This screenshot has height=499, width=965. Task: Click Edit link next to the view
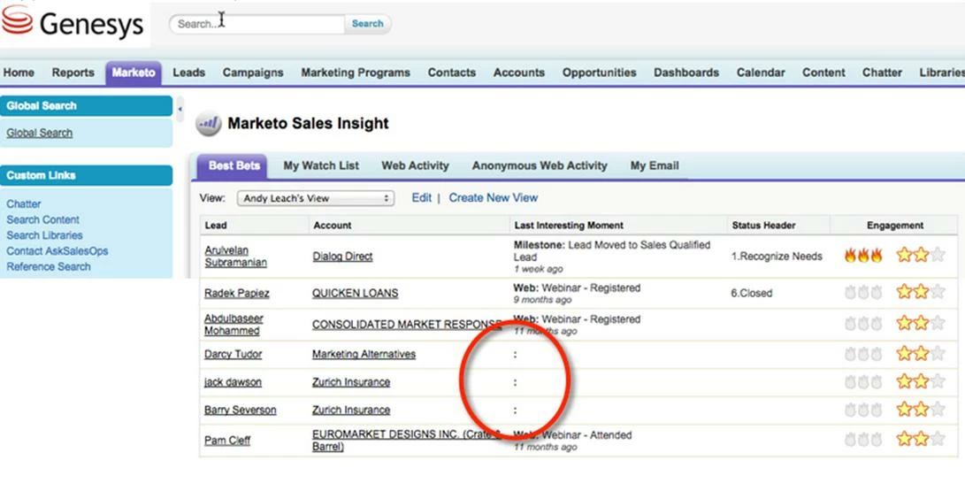422,198
